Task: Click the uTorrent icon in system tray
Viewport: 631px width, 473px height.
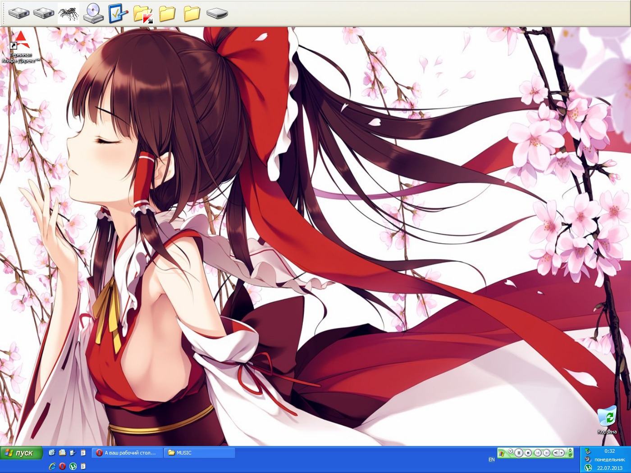Action: (588, 468)
